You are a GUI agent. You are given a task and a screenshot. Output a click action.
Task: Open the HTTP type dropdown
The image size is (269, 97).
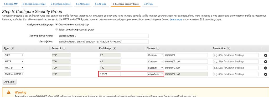pyautogui.click(x=14, y=62)
